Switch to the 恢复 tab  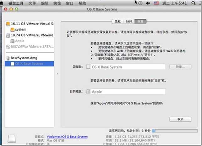click(141, 21)
